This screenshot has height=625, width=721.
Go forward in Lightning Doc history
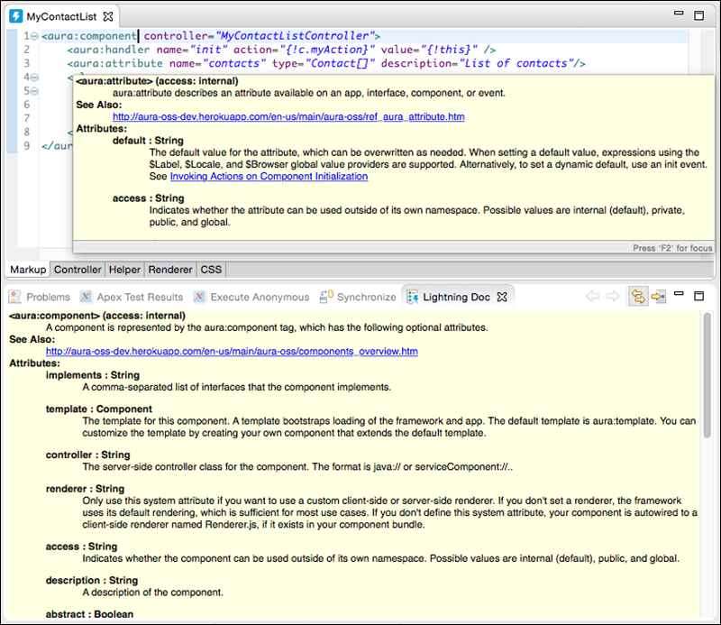[613, 296]
